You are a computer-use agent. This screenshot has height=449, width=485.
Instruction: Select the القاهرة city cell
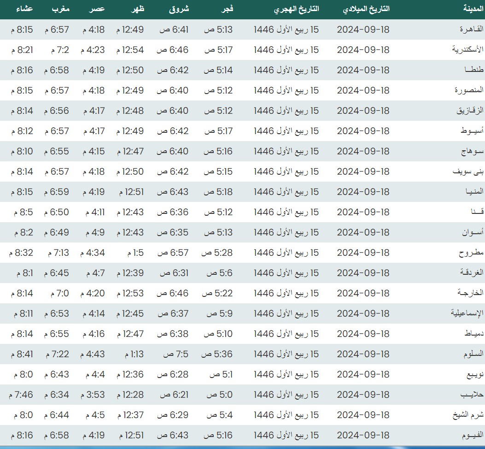[x=470, y=30]
